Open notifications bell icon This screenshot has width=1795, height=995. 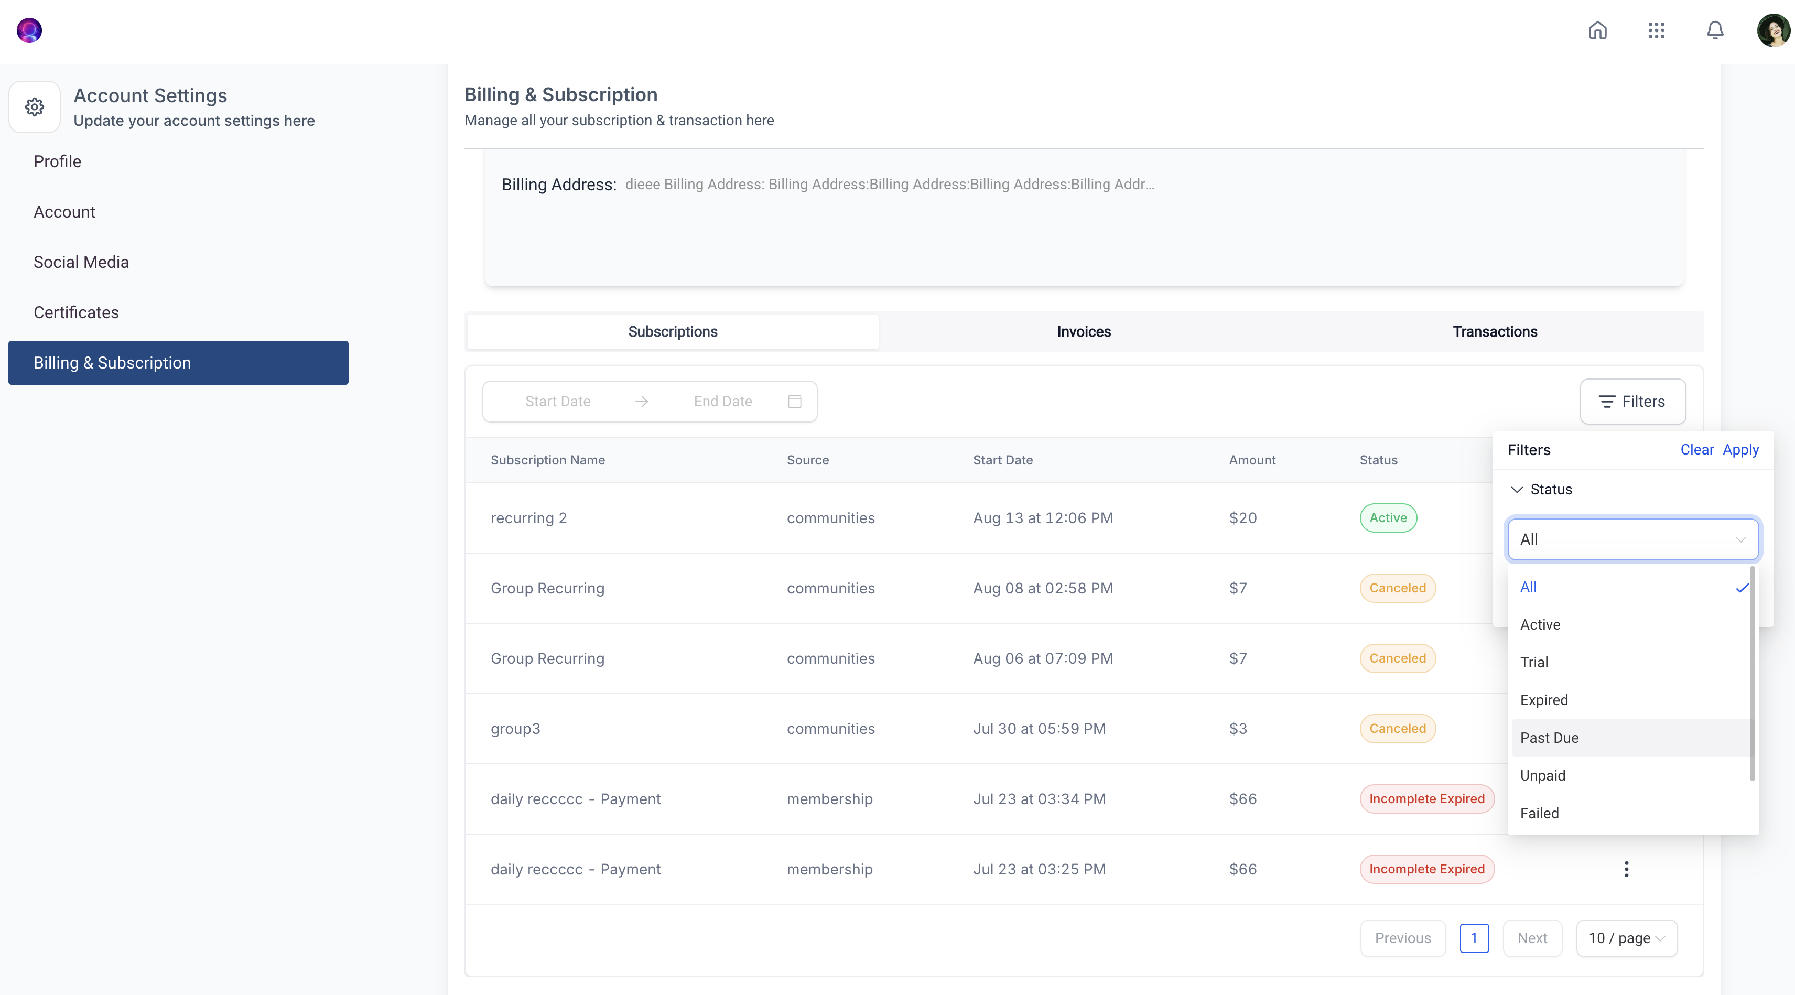[1715, 30]
